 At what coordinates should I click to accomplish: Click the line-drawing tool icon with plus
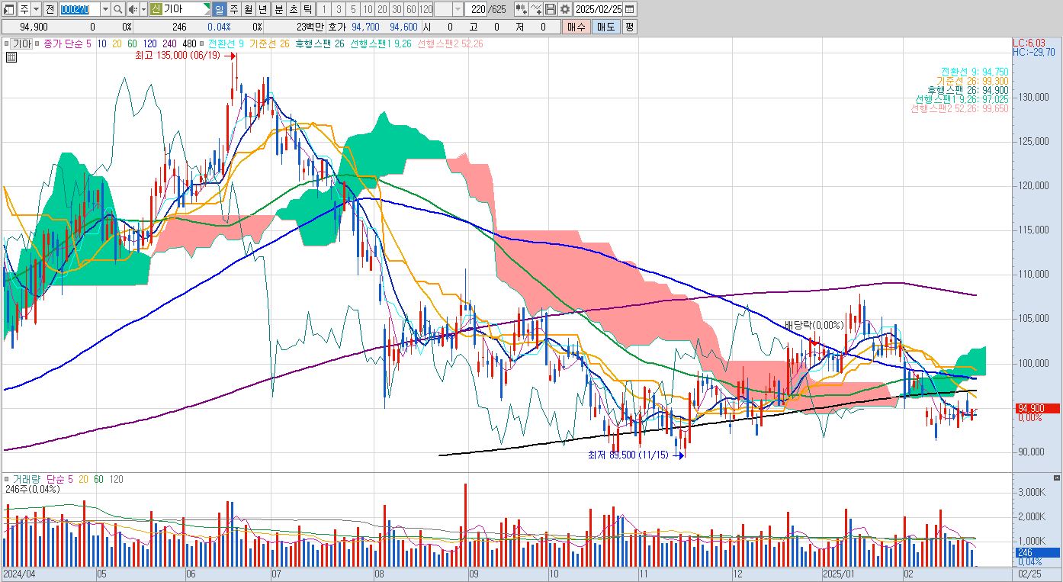(x=536, y=9)
